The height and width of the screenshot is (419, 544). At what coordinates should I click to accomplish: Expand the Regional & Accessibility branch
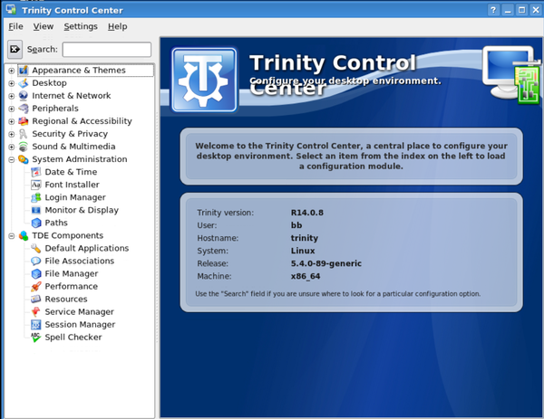click(12, 121)
